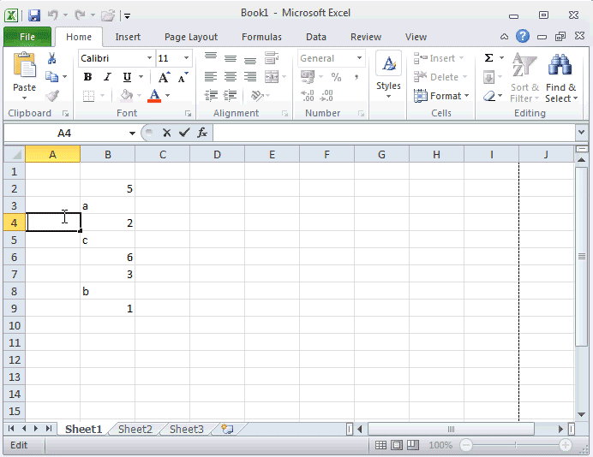Image resolution: width=593 pixels, height=457 pixels.
Task: Toggle Italic formatting
Action: point(107,77)
